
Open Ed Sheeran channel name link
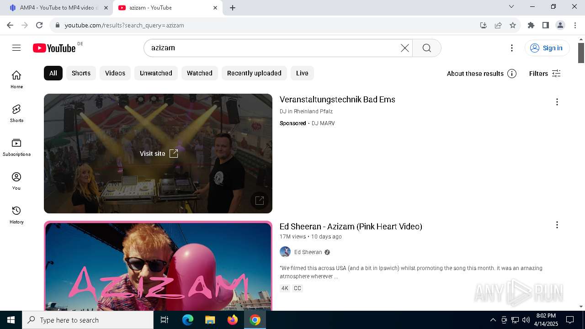(x=308, y=252)
